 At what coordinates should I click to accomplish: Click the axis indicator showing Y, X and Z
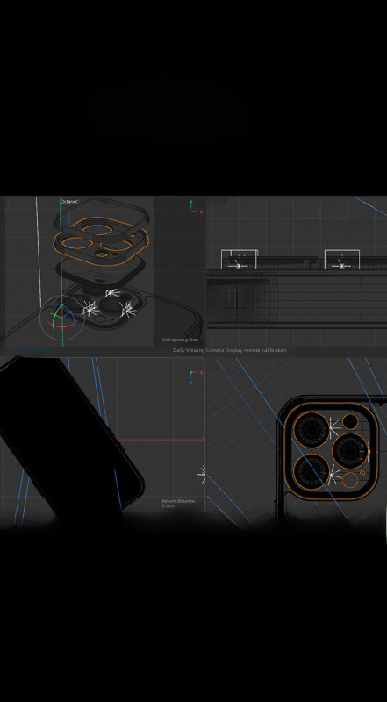196,376
